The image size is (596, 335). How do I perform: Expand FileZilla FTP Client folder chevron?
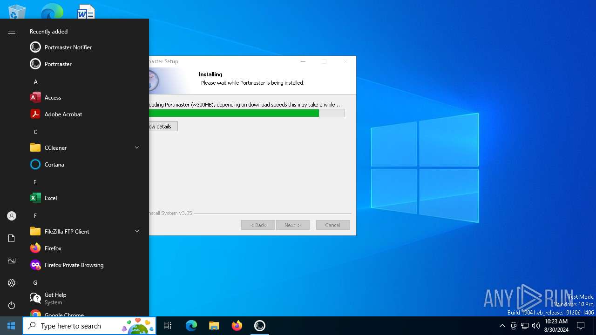[x=137, y=231]
